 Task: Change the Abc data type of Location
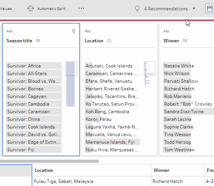[x=88, y=31]
